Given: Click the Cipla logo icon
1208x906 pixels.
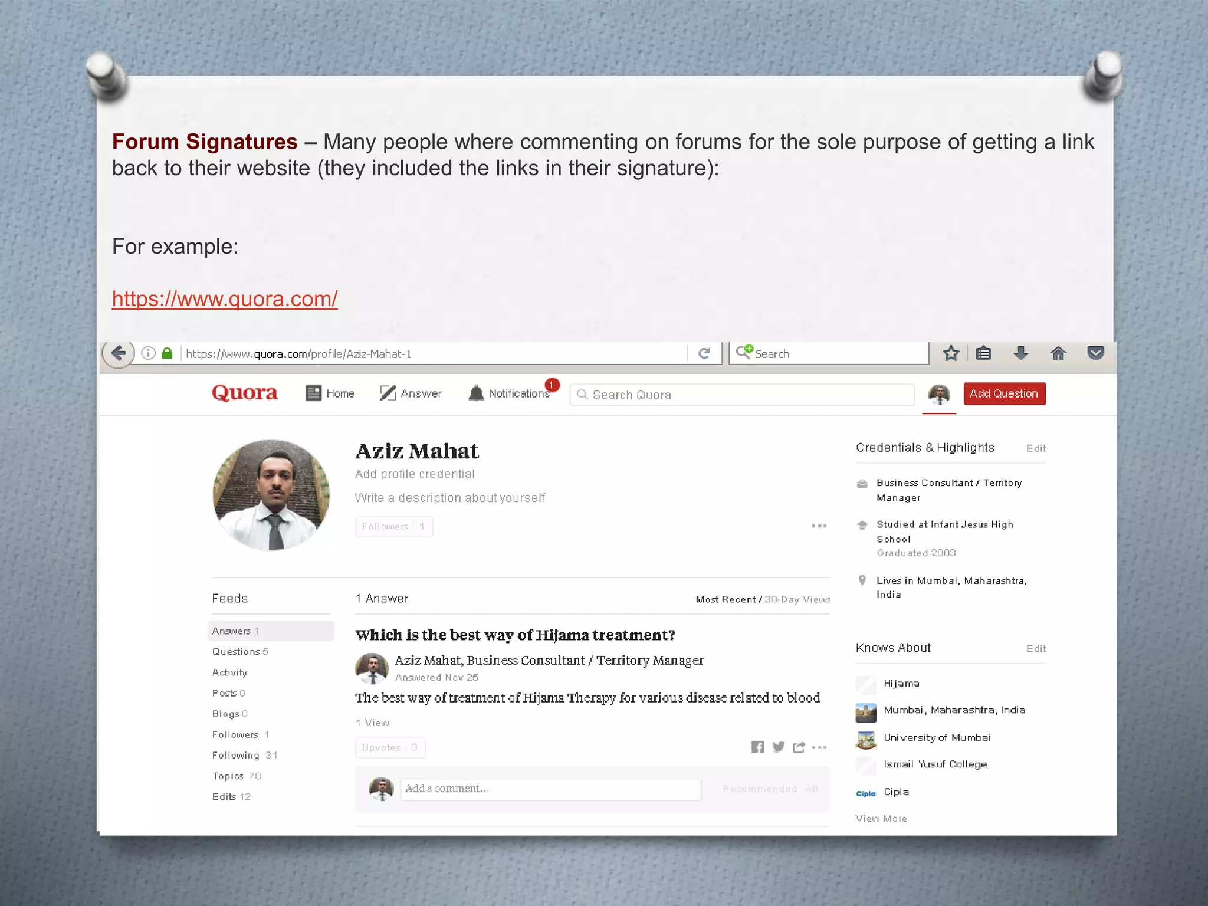Looking at the screenshot, I should click(x=865, y=793).
